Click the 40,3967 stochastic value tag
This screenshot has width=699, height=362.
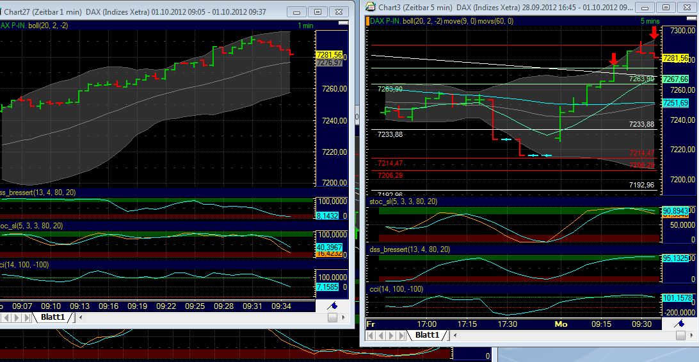(x=329, y=247)
